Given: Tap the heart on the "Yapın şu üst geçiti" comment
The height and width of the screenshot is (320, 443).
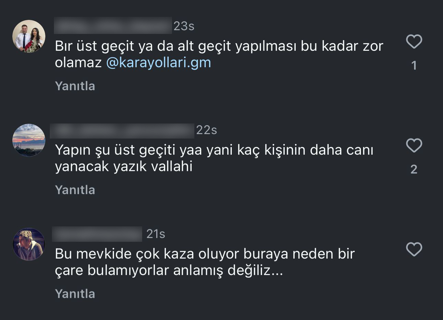Looking at the screenshot, I should (414, 145).
